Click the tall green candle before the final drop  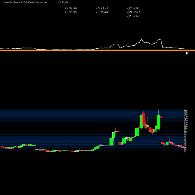pos(158,122)
